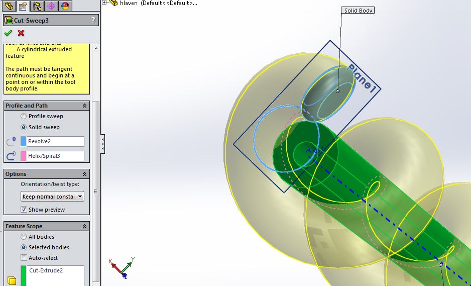Open the FeatureManager design tree tab
The width and height of the screenshot is (471, 286).
point(9,6)
